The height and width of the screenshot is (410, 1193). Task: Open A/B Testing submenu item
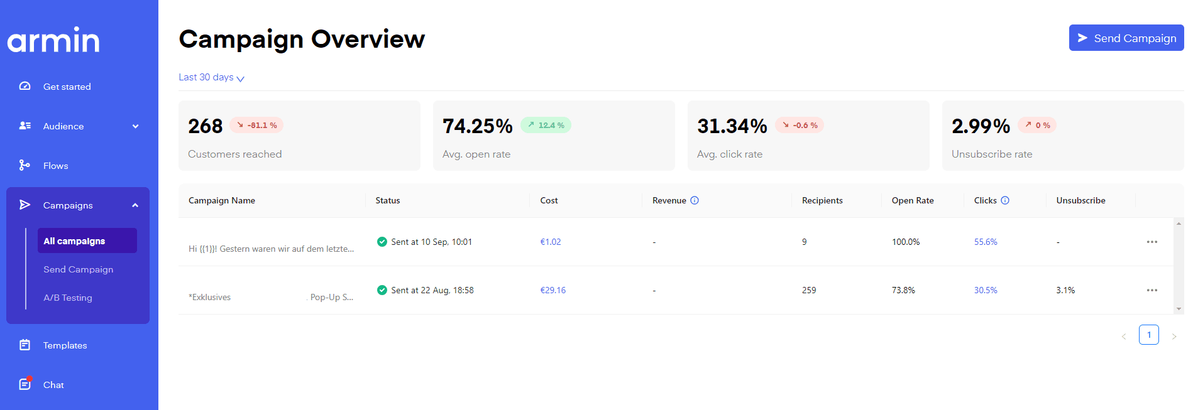[x=68, y=298]
